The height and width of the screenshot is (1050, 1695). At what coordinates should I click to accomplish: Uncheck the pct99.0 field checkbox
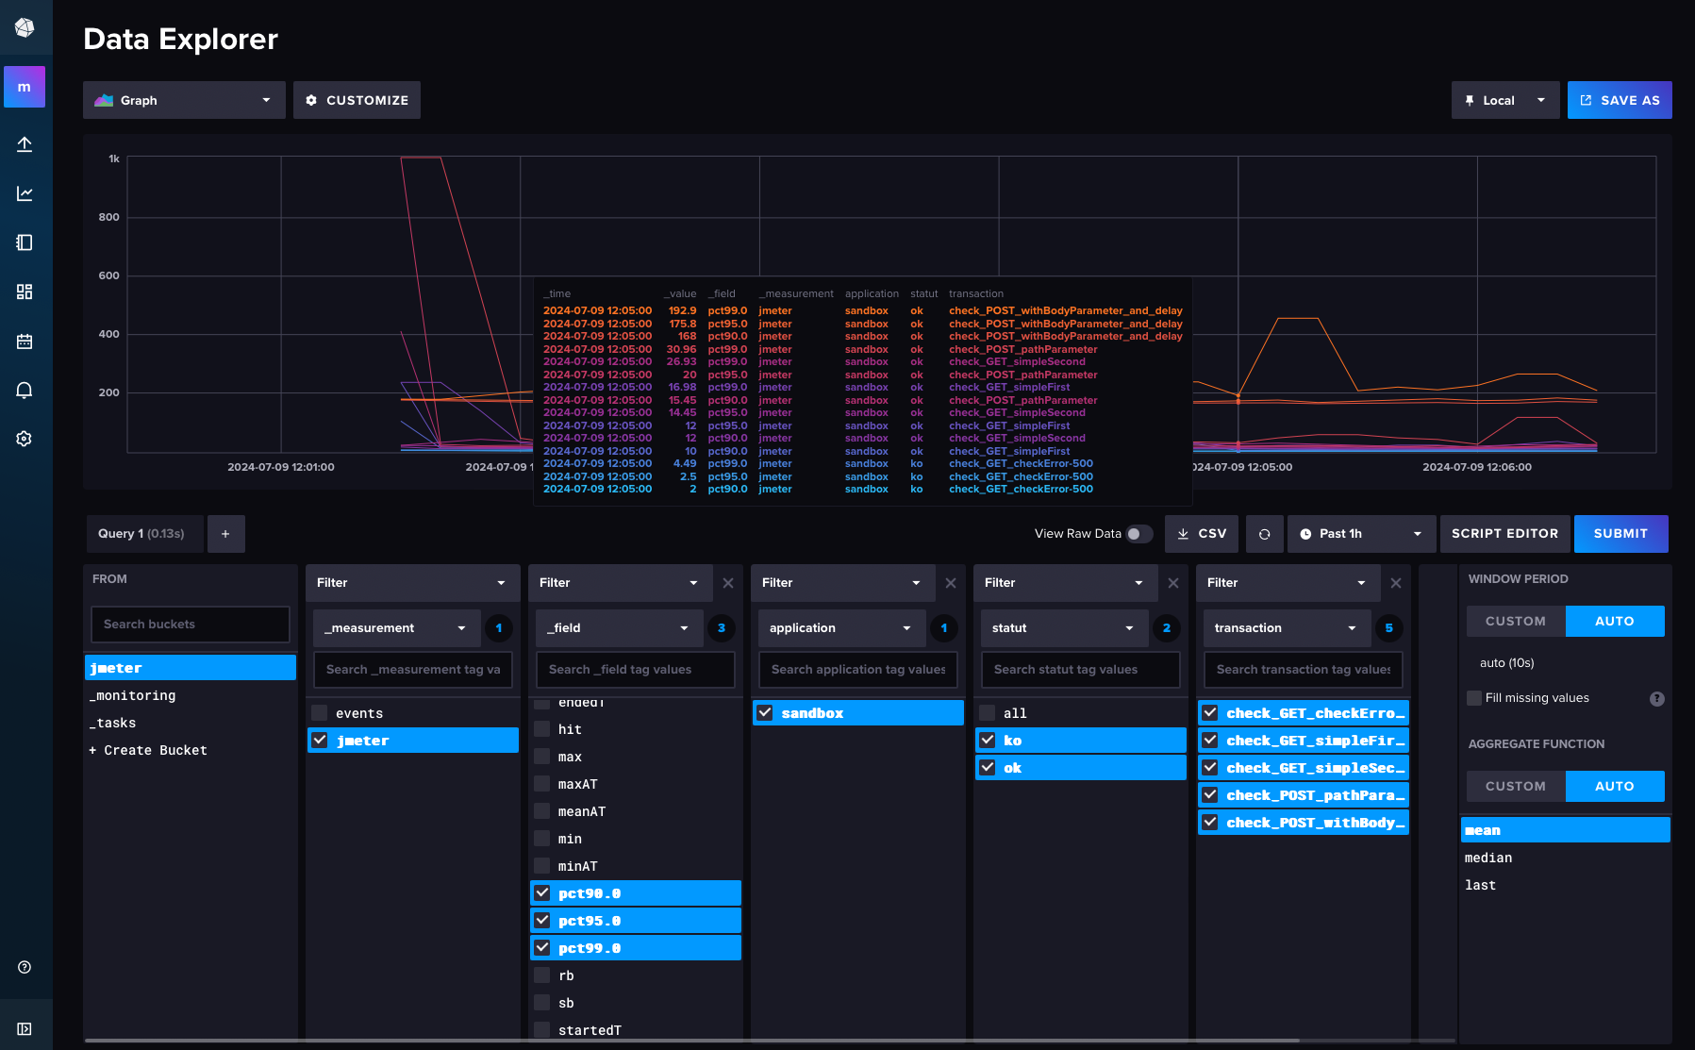click(542, 947)
